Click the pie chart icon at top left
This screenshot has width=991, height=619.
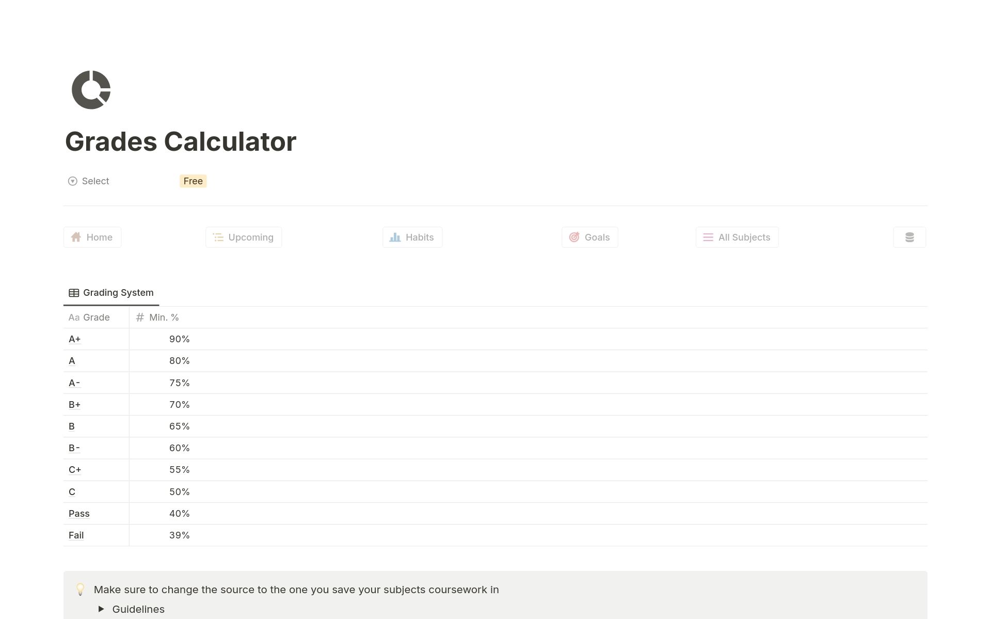[90, 89]
